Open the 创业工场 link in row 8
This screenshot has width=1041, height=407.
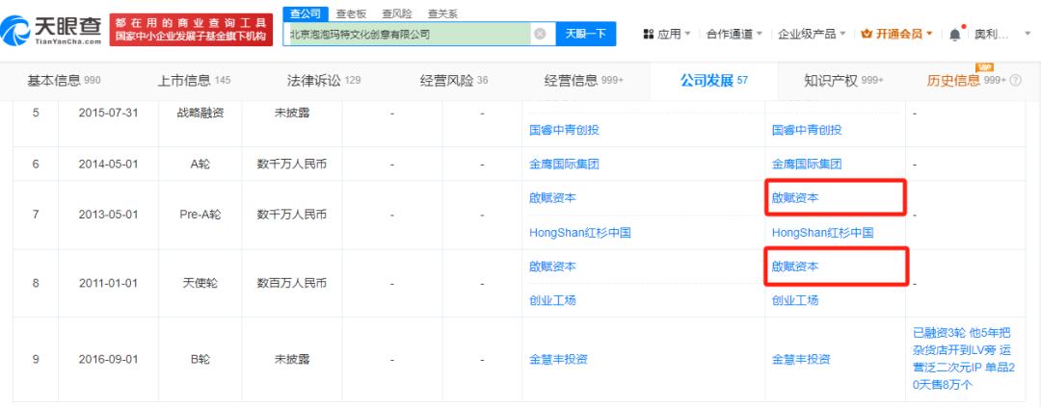pos(552,300)
